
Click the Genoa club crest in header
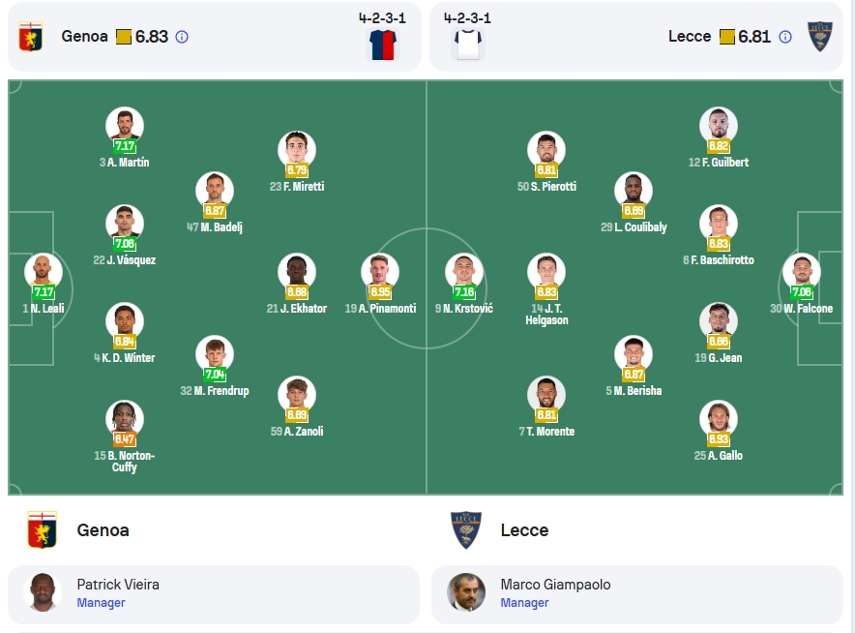point(31,37)
